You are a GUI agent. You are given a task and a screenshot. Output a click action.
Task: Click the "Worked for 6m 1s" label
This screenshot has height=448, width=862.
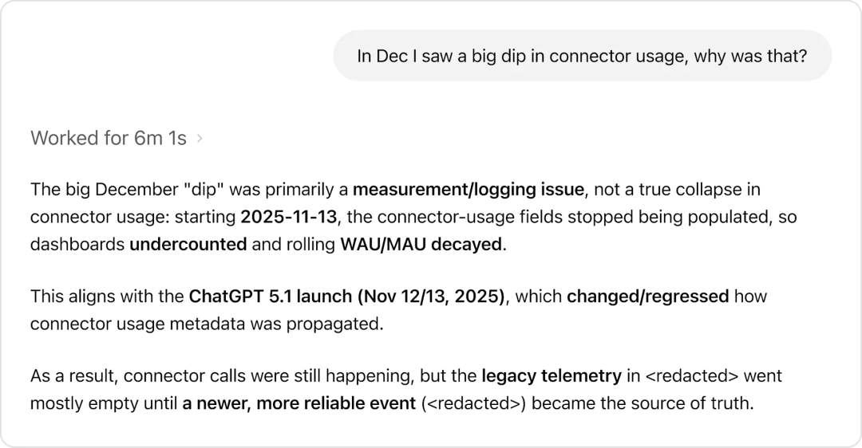point(109,139)
